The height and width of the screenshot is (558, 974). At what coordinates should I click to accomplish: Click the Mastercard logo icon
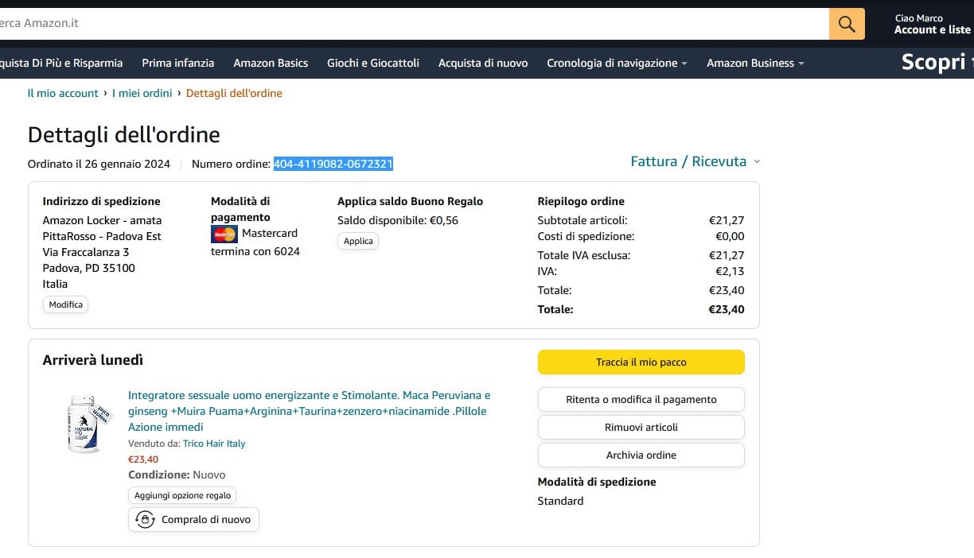[x=224, y=234]
